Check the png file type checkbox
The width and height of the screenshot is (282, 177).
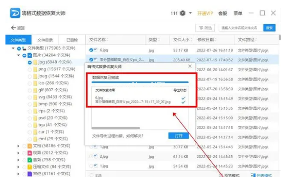pyautogui.click(x=30, y=69)
